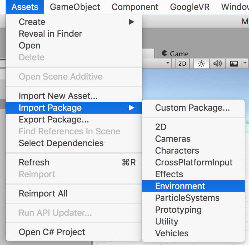Screen dimensions: 249x245
Task: Open C# Project
Action: pos(74,232)
